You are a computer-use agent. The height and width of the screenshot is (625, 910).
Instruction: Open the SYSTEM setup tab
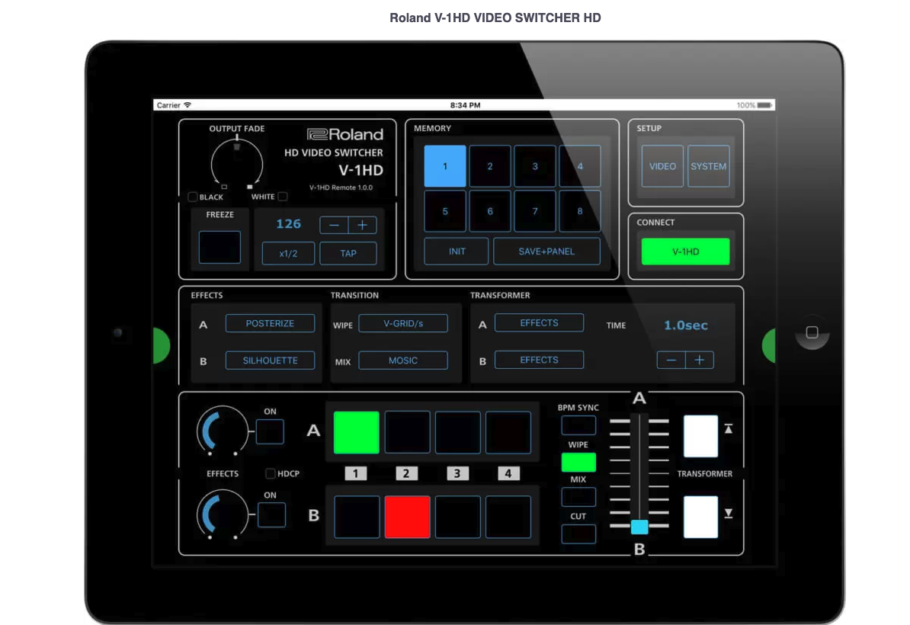pyautogui.click(x=708, y=166)
